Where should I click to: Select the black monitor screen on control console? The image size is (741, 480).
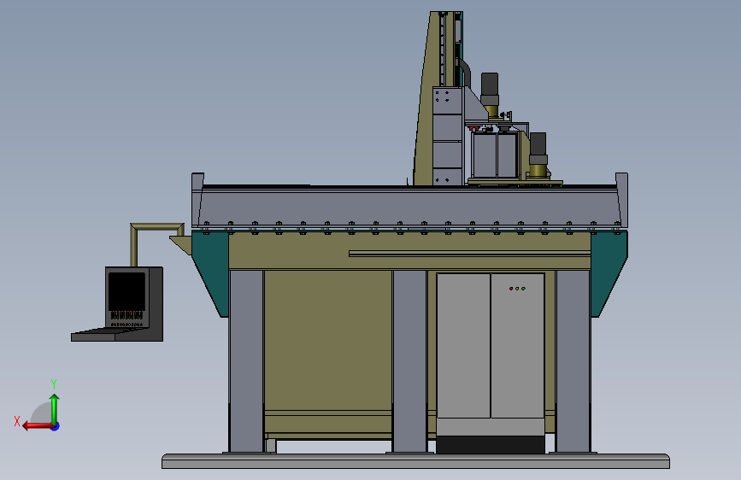click(x=126, y=291)
